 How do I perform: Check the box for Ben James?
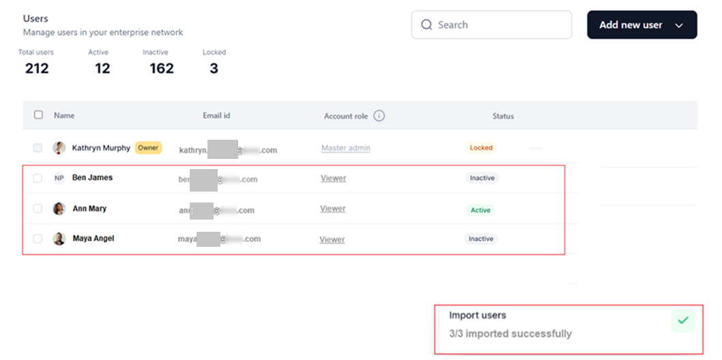click(x=38, y=178)
